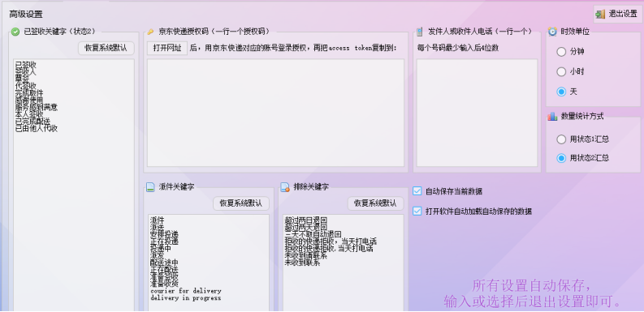644x312 pixels.
Task: Restore system defaults for 派件关键字
Action: pos(241,203)
